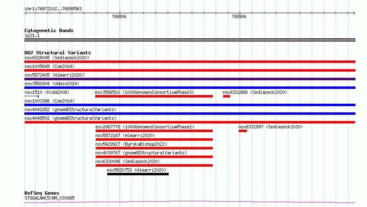Click the left arrow of the ruler
This screenshot has height=207, width=367.
pyautogui.click(x=26, y=13)
